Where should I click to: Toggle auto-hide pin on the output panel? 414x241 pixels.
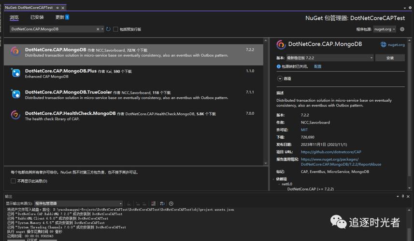403,197
